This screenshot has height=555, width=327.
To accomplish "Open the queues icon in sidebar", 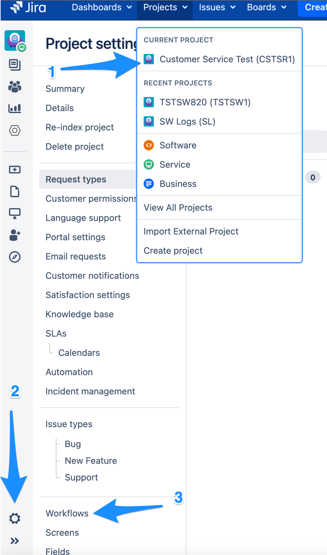I will (15, 65).
